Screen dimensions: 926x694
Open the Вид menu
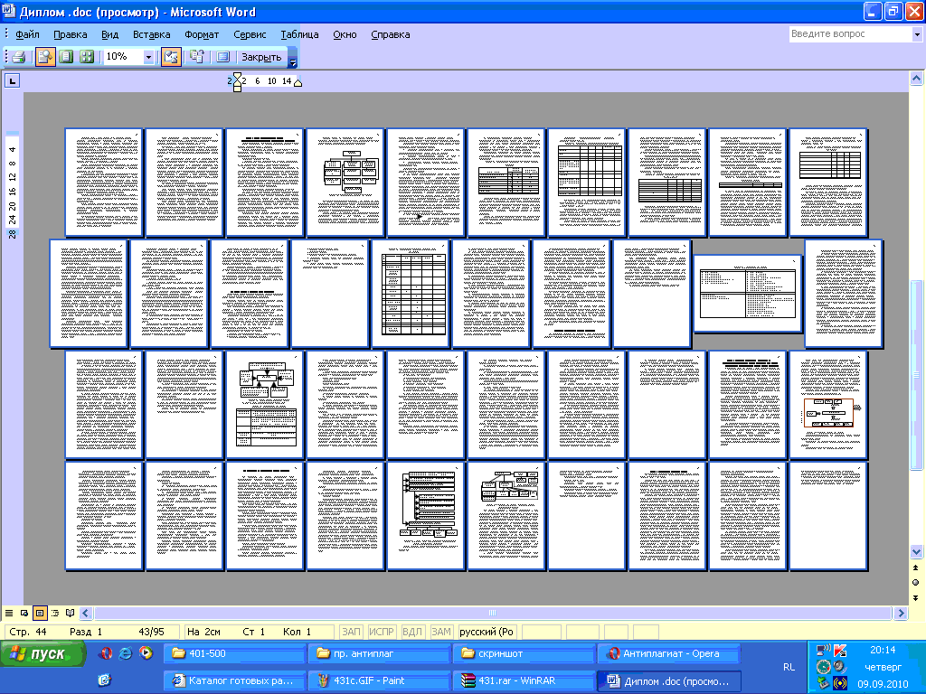click(109, 34)
